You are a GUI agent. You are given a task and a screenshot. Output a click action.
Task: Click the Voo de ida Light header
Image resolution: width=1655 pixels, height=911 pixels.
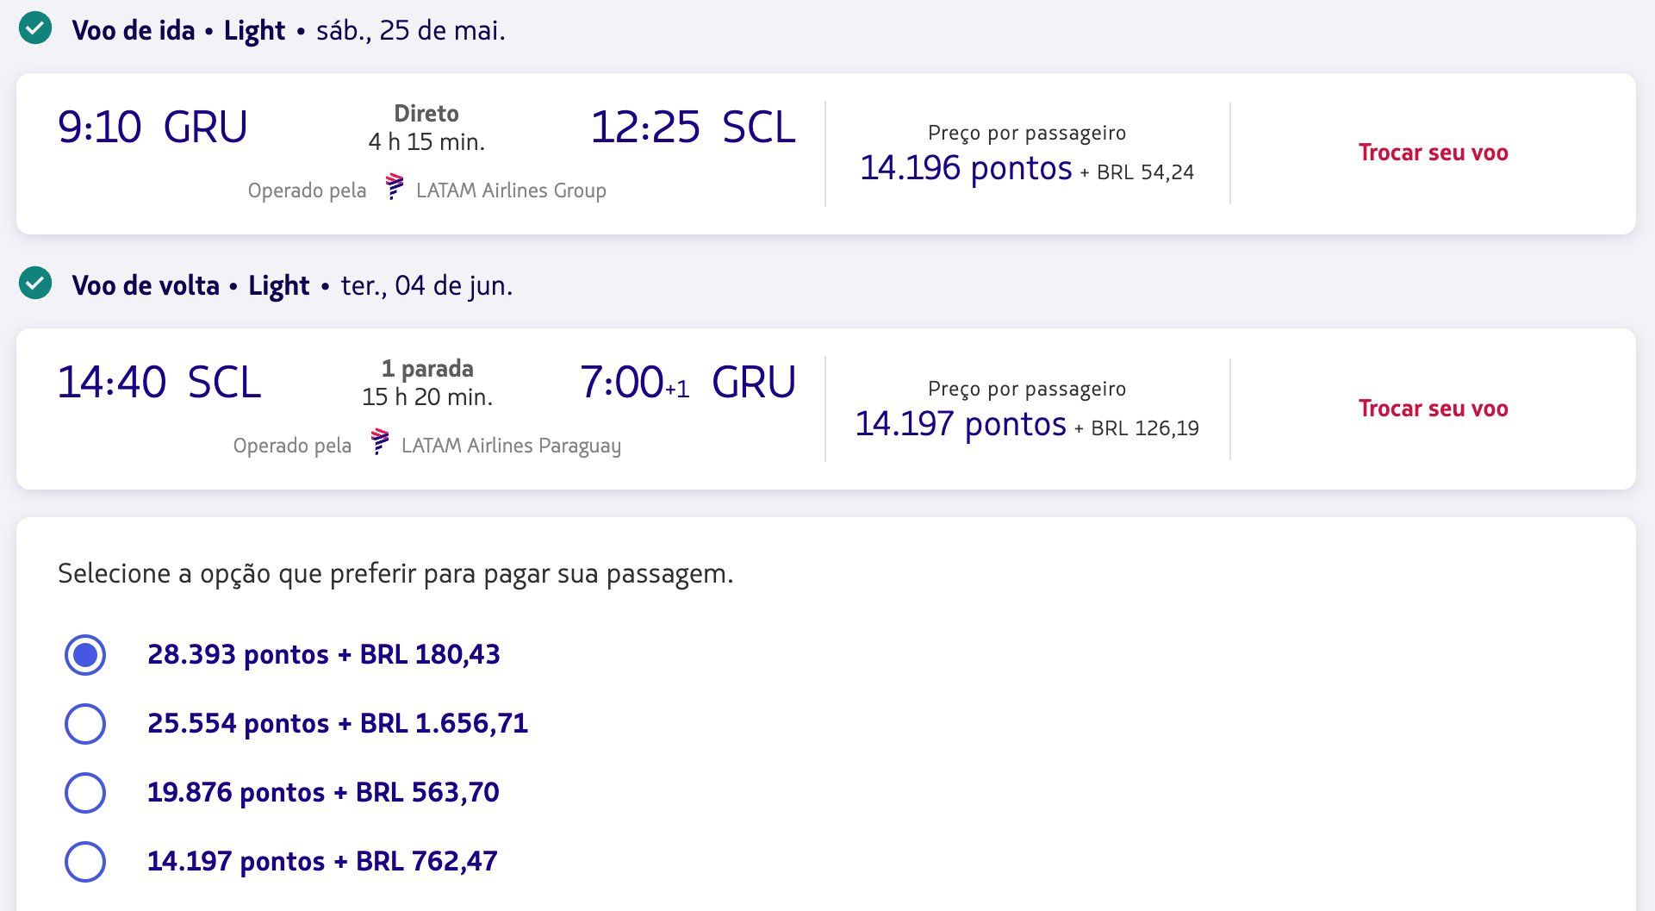click(x=178, y=31)
